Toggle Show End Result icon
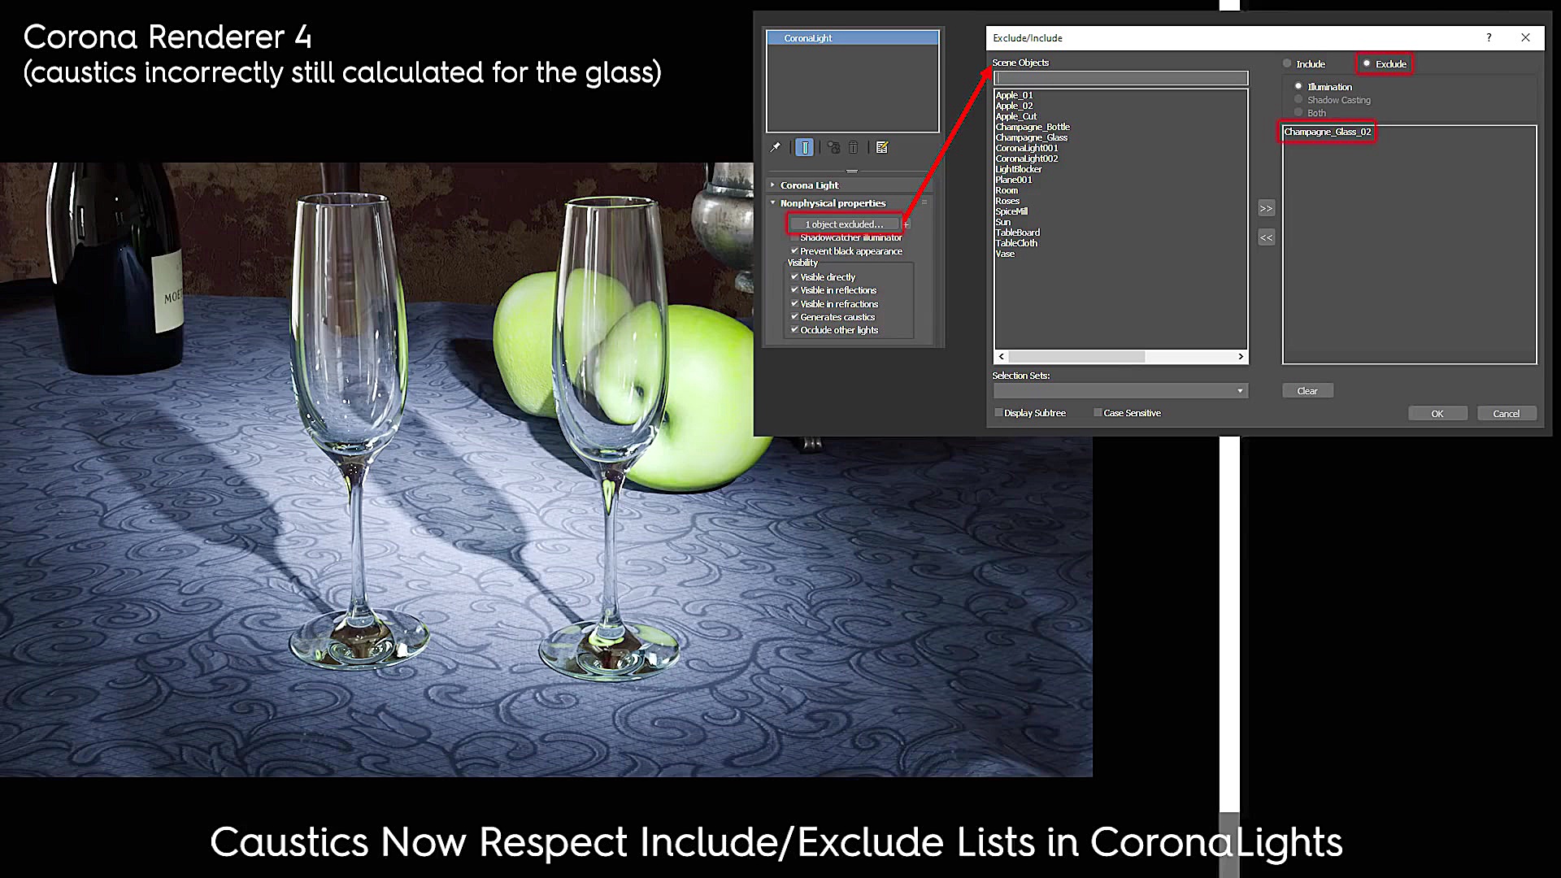This screenshot has width=1561, height=878. point(804,147)
